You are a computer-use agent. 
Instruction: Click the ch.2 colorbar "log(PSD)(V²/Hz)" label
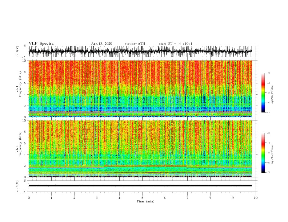[x=272, y=155]
